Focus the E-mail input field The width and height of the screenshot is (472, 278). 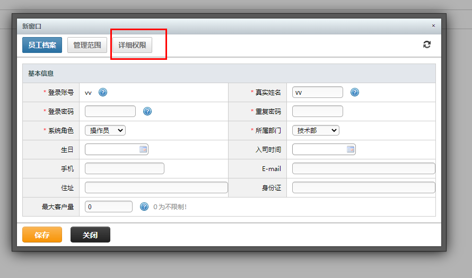364,168
